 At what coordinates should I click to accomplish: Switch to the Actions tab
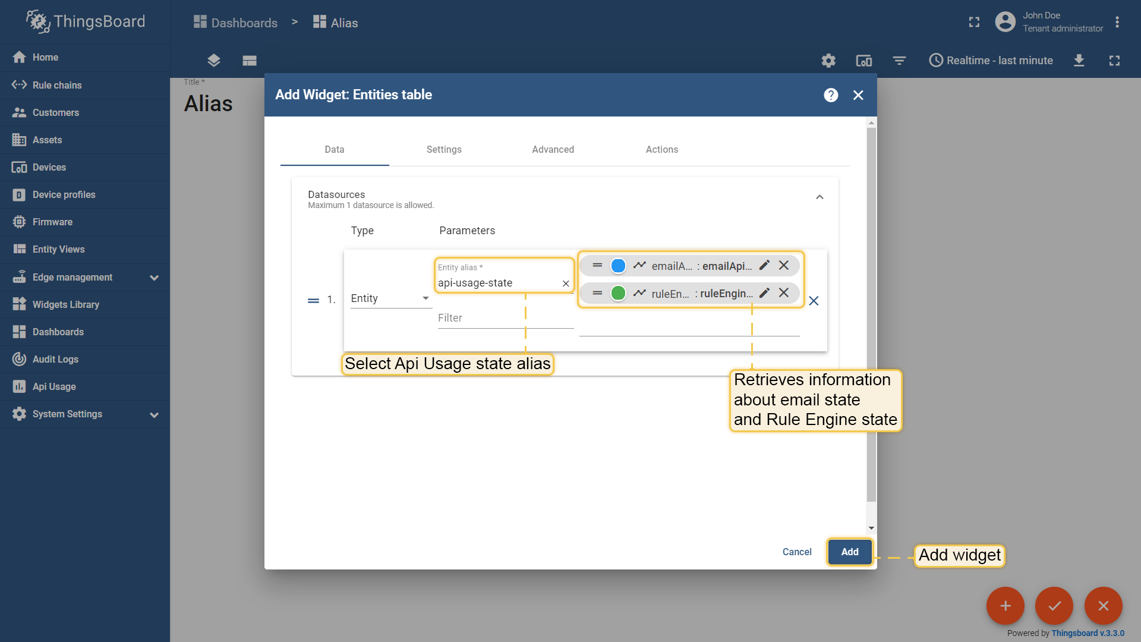[662, 150]
